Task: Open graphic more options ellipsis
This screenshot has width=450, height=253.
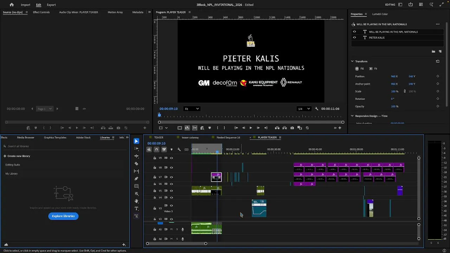Action: pos(438,24)
